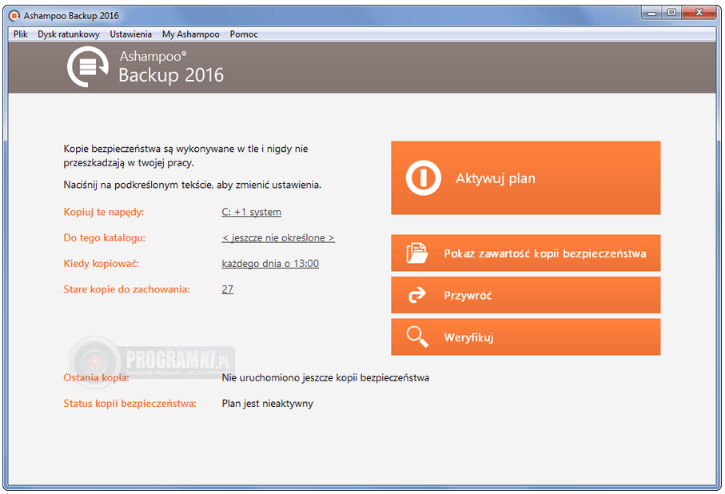The image size is (725, 494).
Task: Minimize the Ashampoo Backup window
Action: (651, 13)
